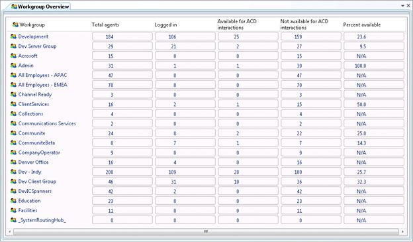413x242 pixels.
Task: Sort by the Total agents column header
Action: pos(105,25)
